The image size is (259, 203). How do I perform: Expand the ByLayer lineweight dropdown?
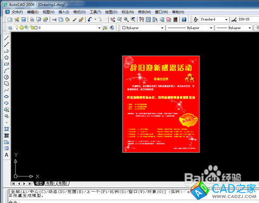[250, 28]
